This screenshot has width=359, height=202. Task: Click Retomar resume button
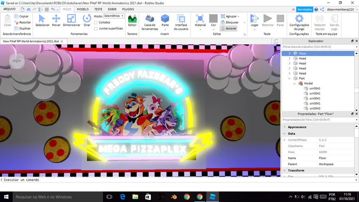point(268,20)
